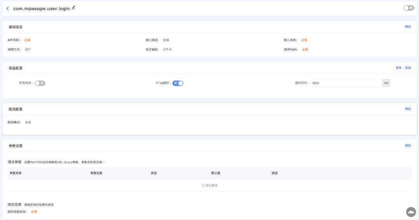
Task: Go back using the left arrow
Action: [x=7, y=8]
